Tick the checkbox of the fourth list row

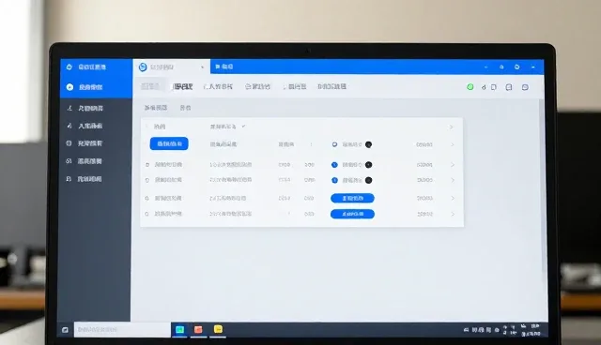coord(146,199)
